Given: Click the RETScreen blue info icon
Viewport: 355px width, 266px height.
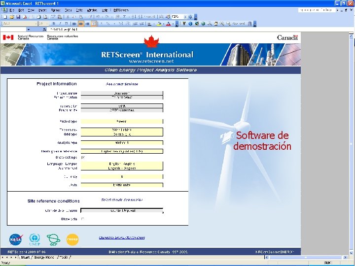Looking at the screenshot, I should click(190, 24).
